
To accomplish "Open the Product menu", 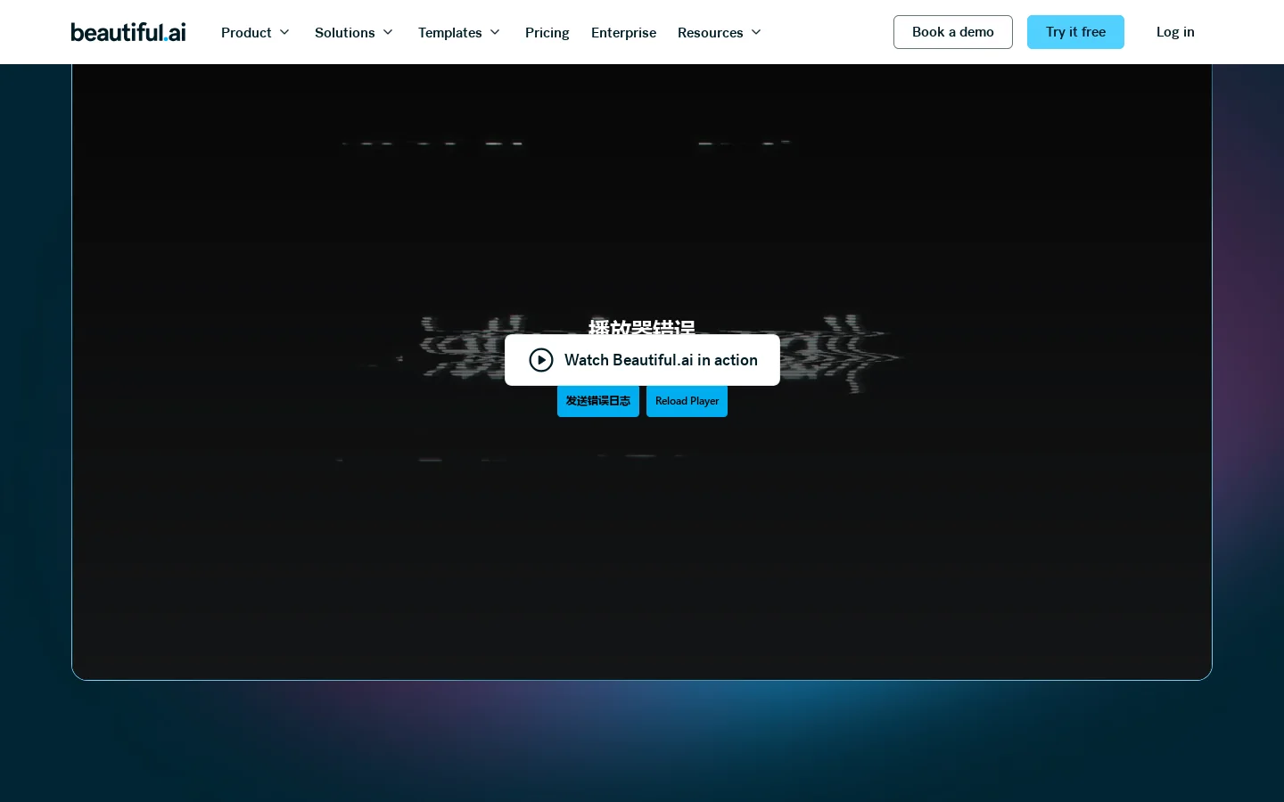I will pyautogui.click(x=256, y=32).
